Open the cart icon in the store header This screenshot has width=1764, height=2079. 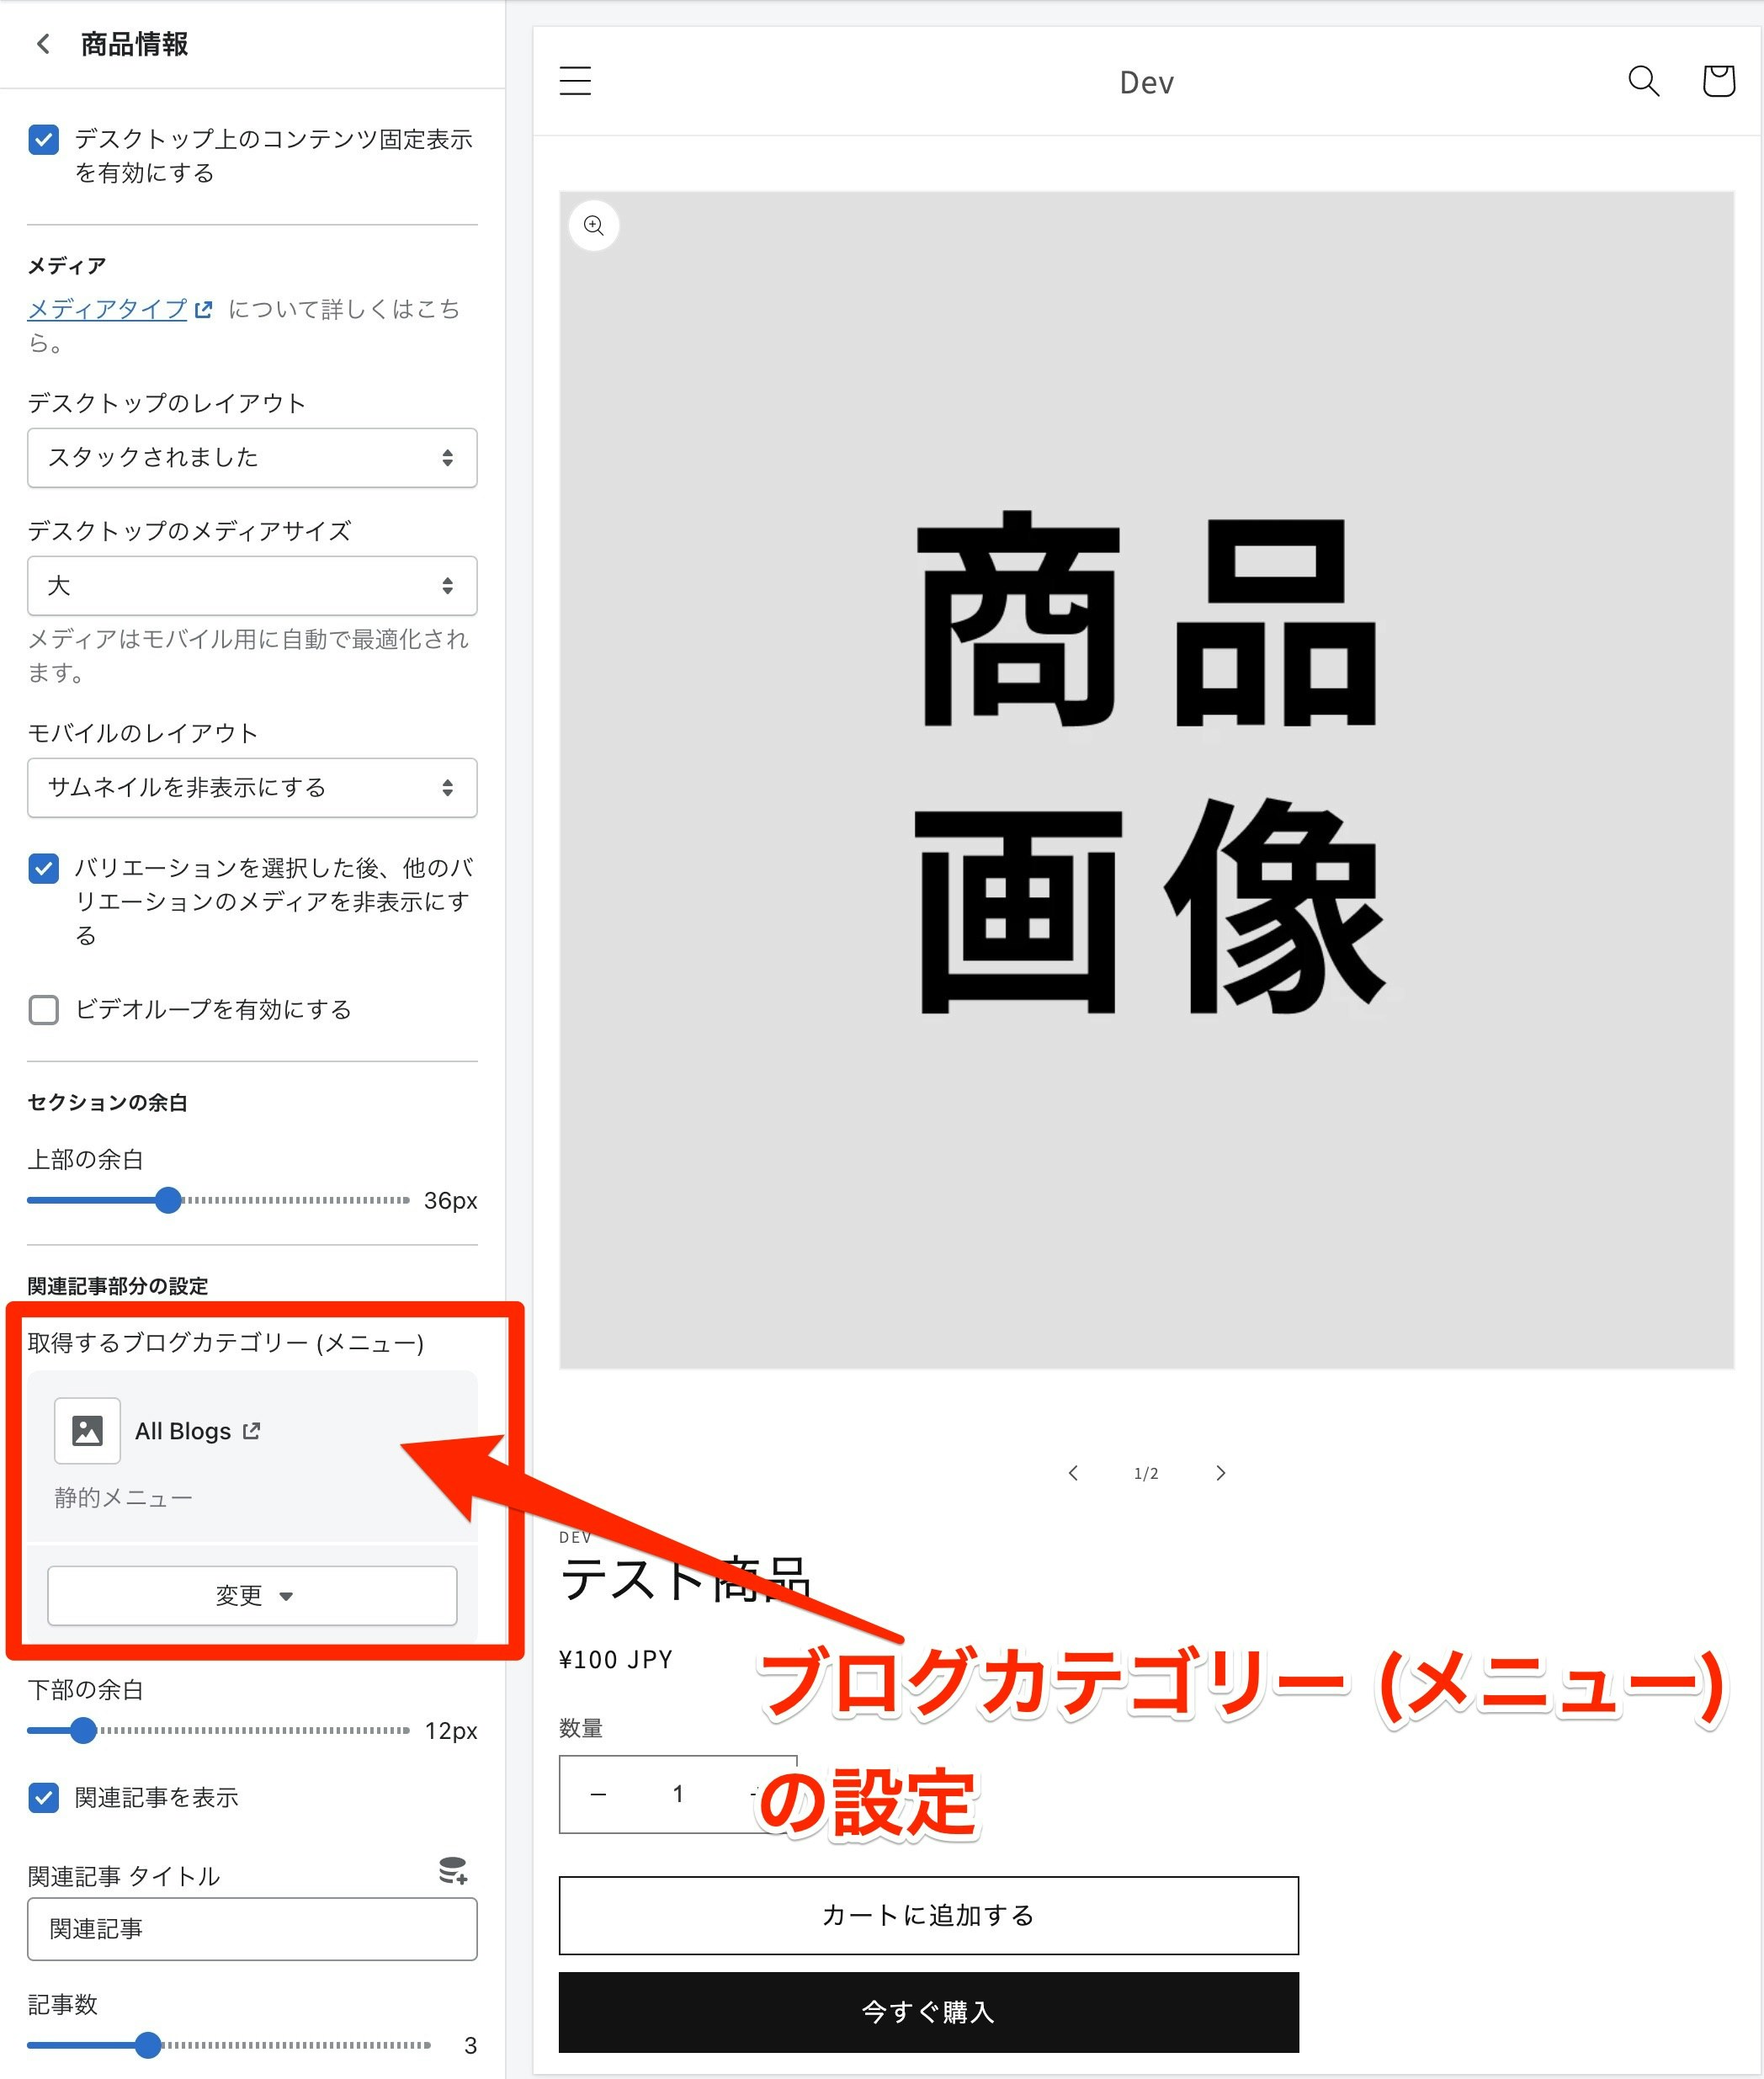point(1718,82)
